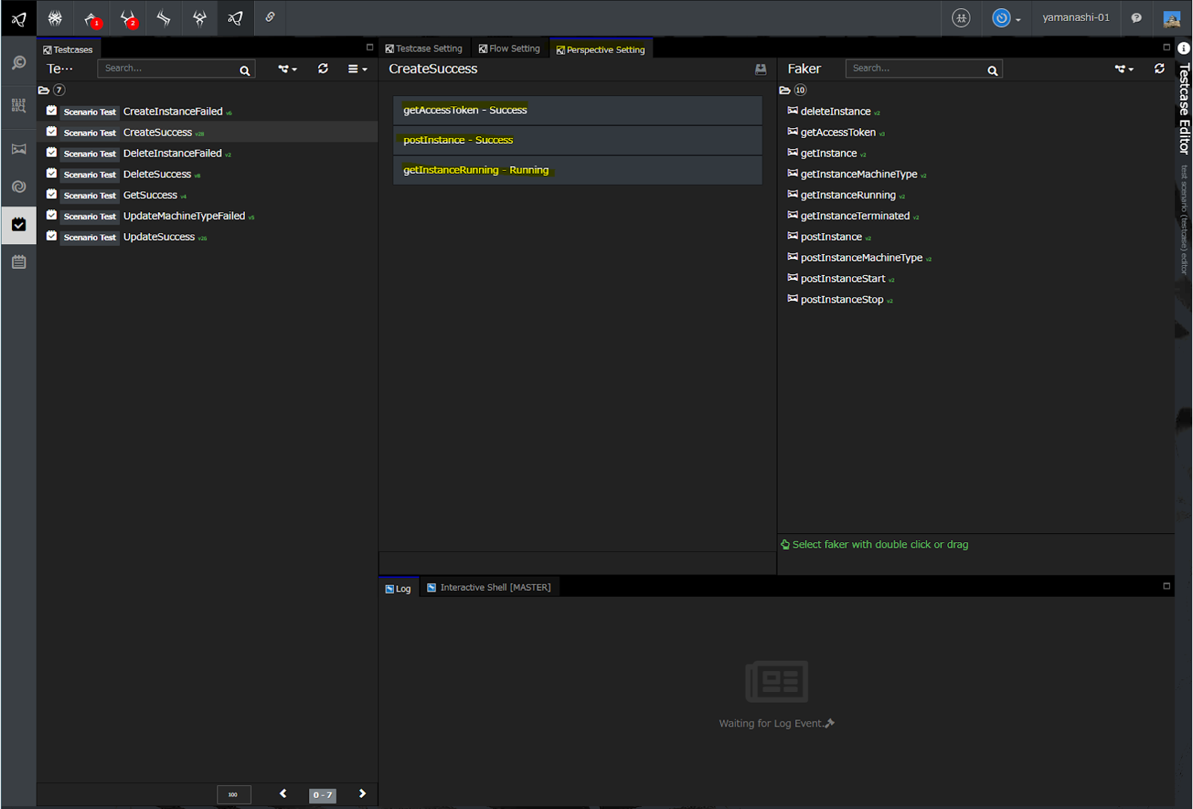Open the info icon at top right
Viewport: 1193px width, 809px height.
pos(1183,48)
